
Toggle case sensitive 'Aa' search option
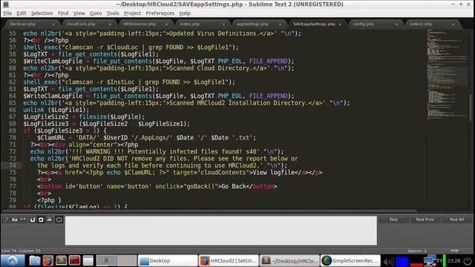tap(14, 220)
